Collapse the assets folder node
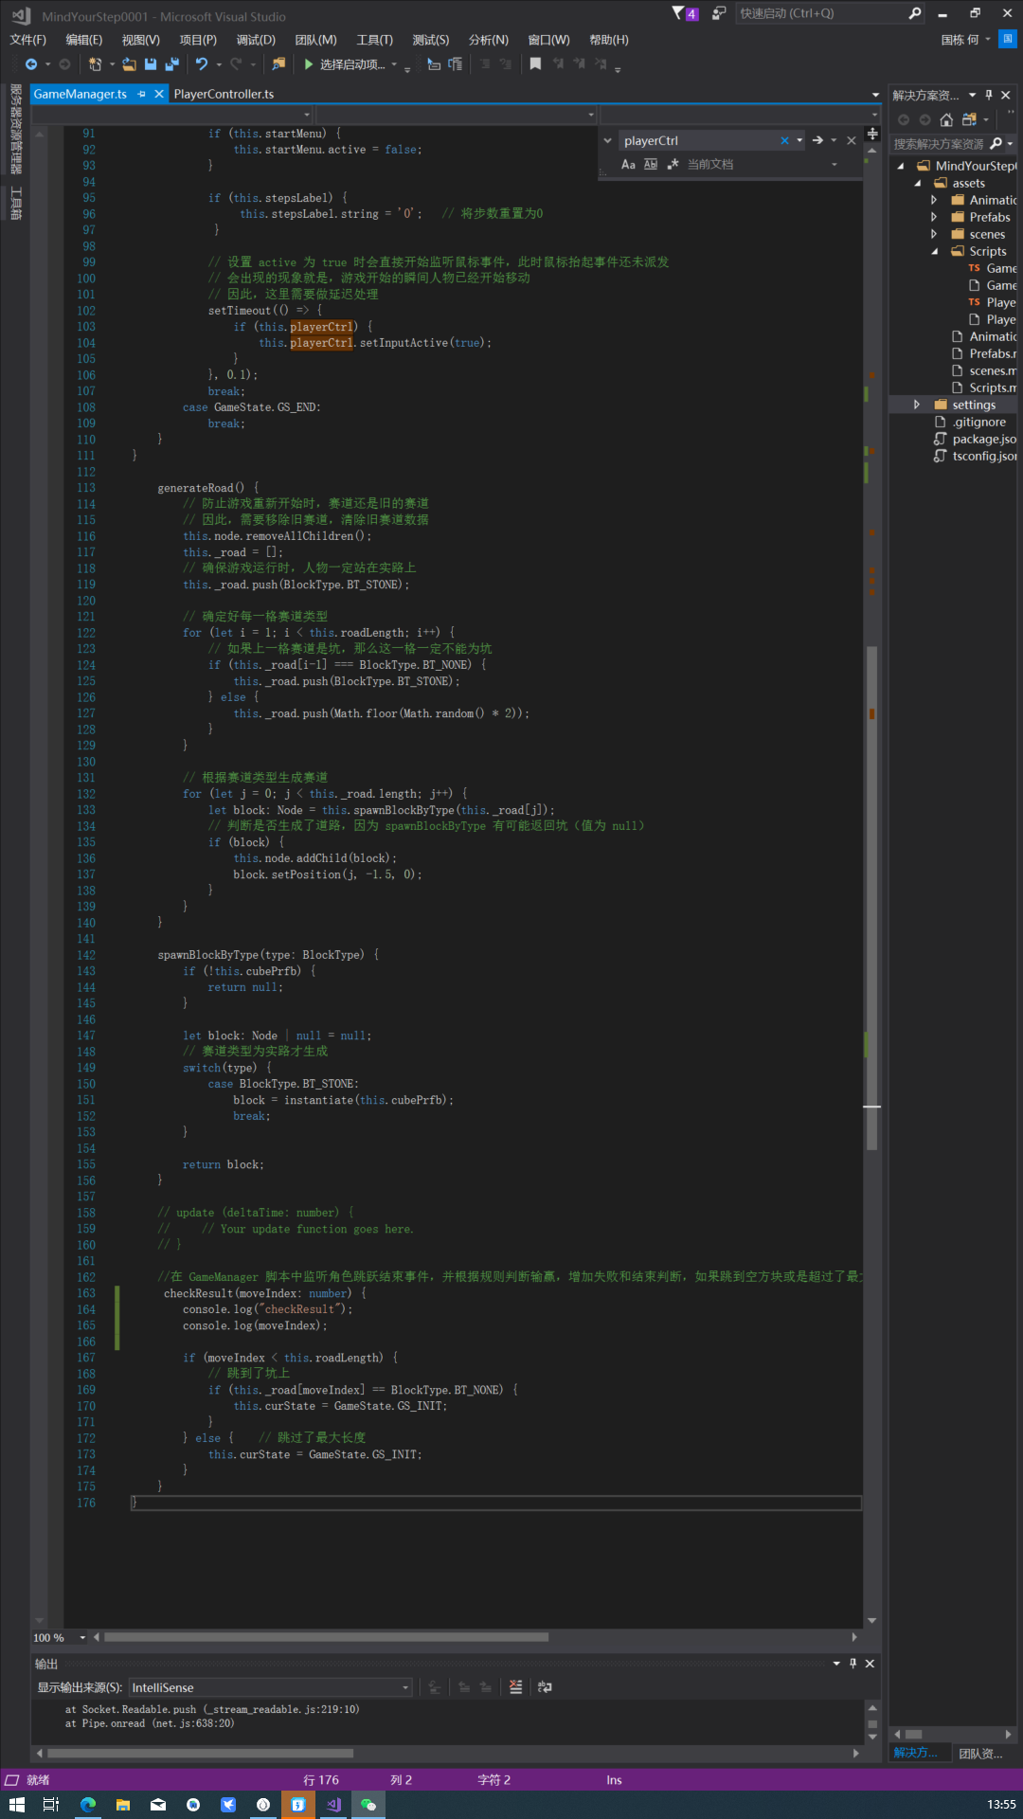 coord(917,183)
